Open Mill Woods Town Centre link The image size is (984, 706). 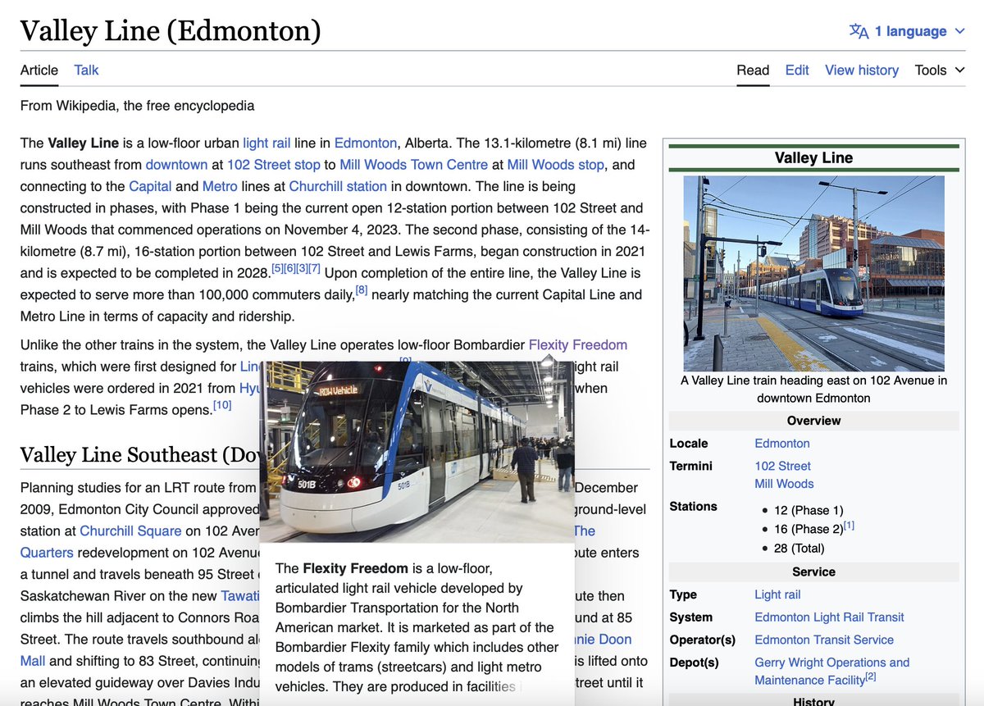[x=413, y=164]
